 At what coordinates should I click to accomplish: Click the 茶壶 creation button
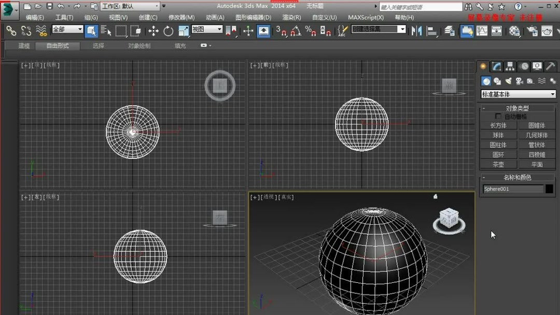pyautogui.click(x=498, y=165)
